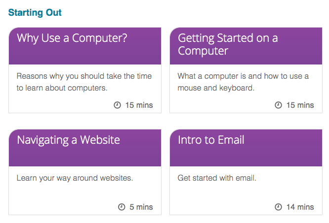The height and width of the screenshot is (223, 329).
Task: Click the Starting Out section heading
Action: (35, 12)
